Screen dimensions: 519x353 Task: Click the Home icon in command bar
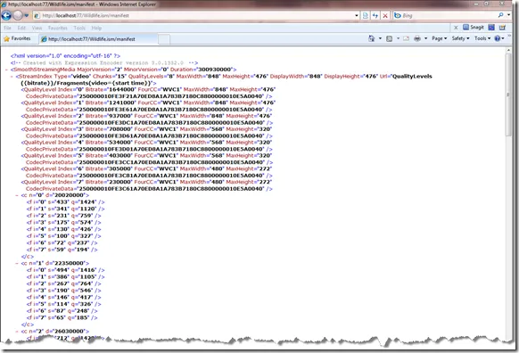click(371, 38)
